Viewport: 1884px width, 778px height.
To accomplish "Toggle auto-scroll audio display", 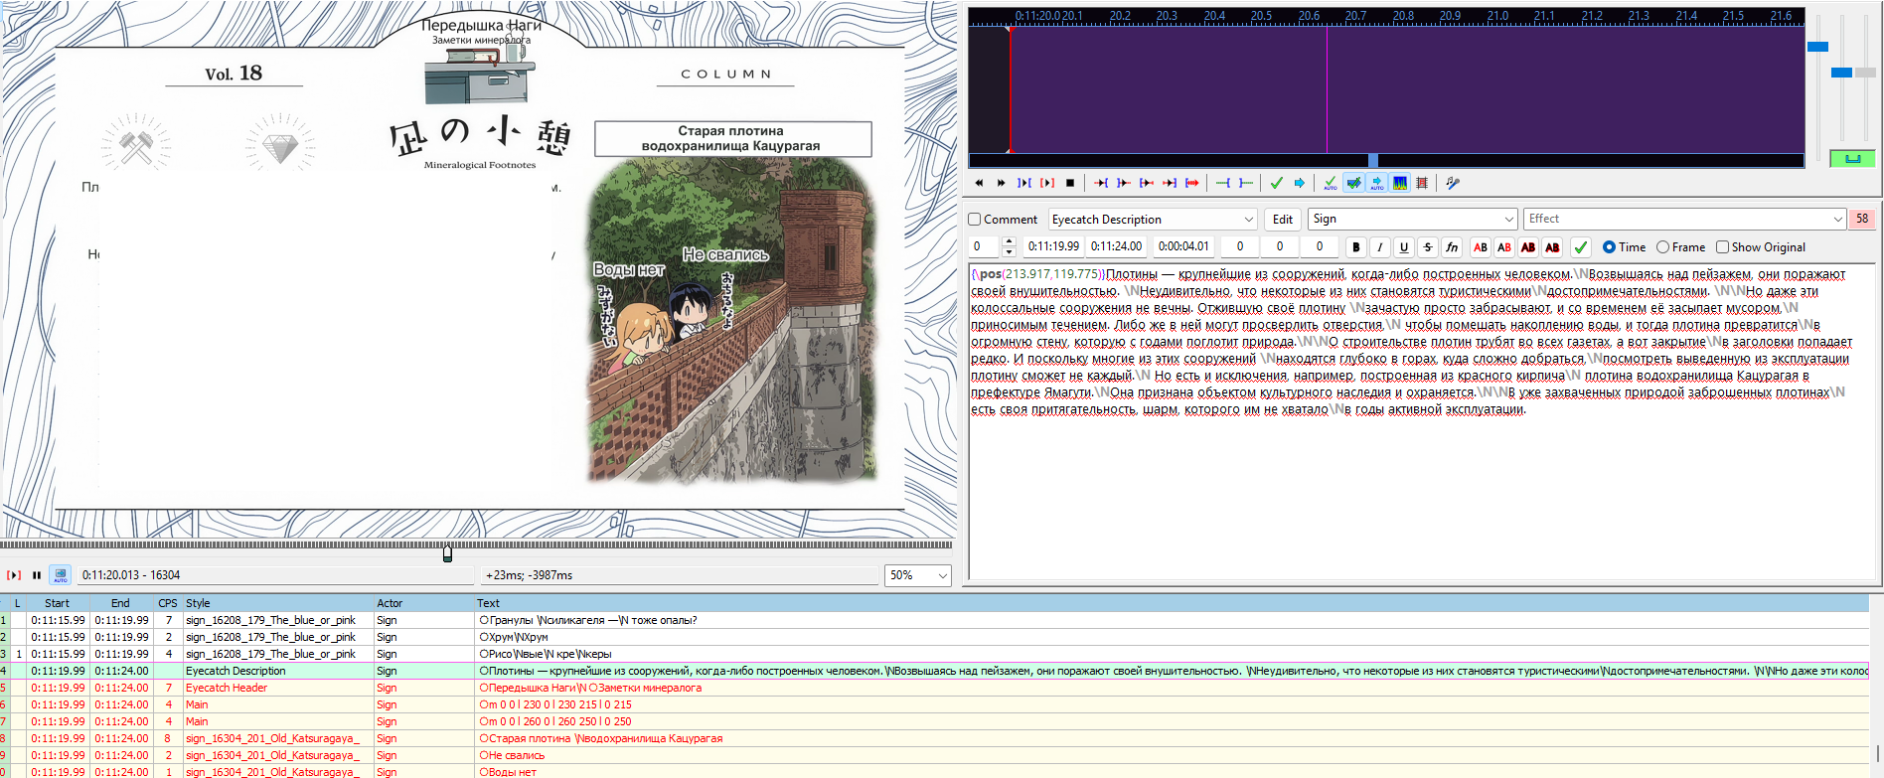I will point(1376,183).
